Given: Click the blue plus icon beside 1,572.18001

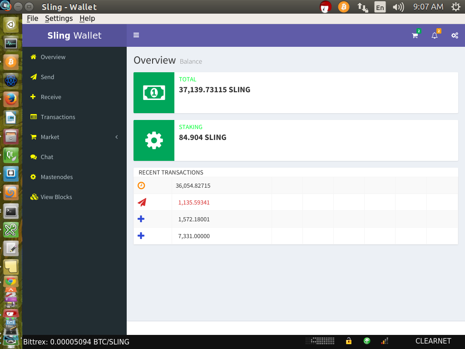Looking at the screenshot, I should (141, 219).
